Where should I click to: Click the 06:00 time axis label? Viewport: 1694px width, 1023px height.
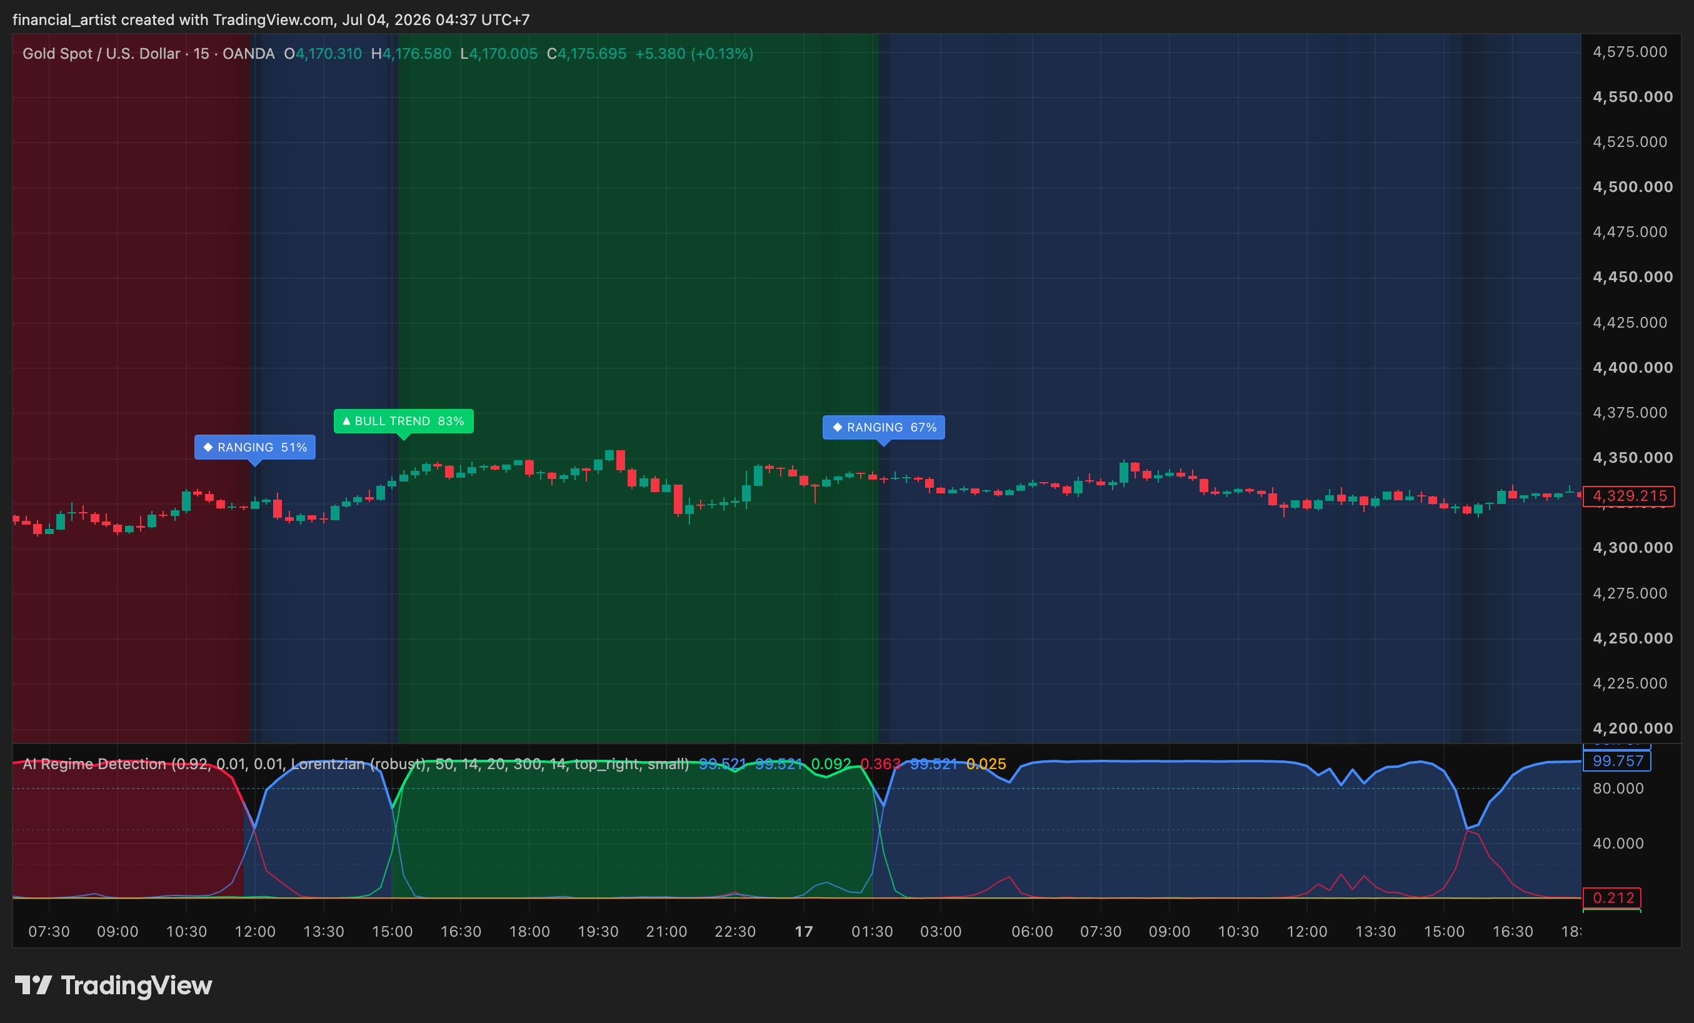point(1032,932)
